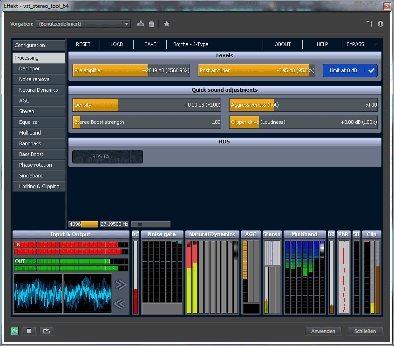Click the PhR meter header

coord(344,234)
